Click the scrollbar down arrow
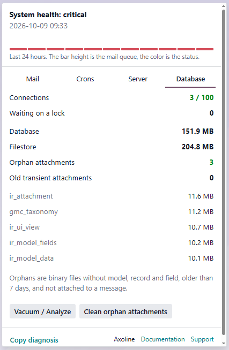Image resolution: width=229 pixels, height=350 pixels. coord(224,344)
